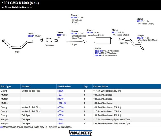Screen dimensions: 161x136
Task: Click 'Tail Pipe' position in 117.5in Hanger row
Action: tap(26, 120)
